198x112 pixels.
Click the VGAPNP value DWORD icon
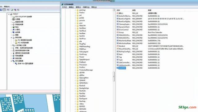pos(118,68)
